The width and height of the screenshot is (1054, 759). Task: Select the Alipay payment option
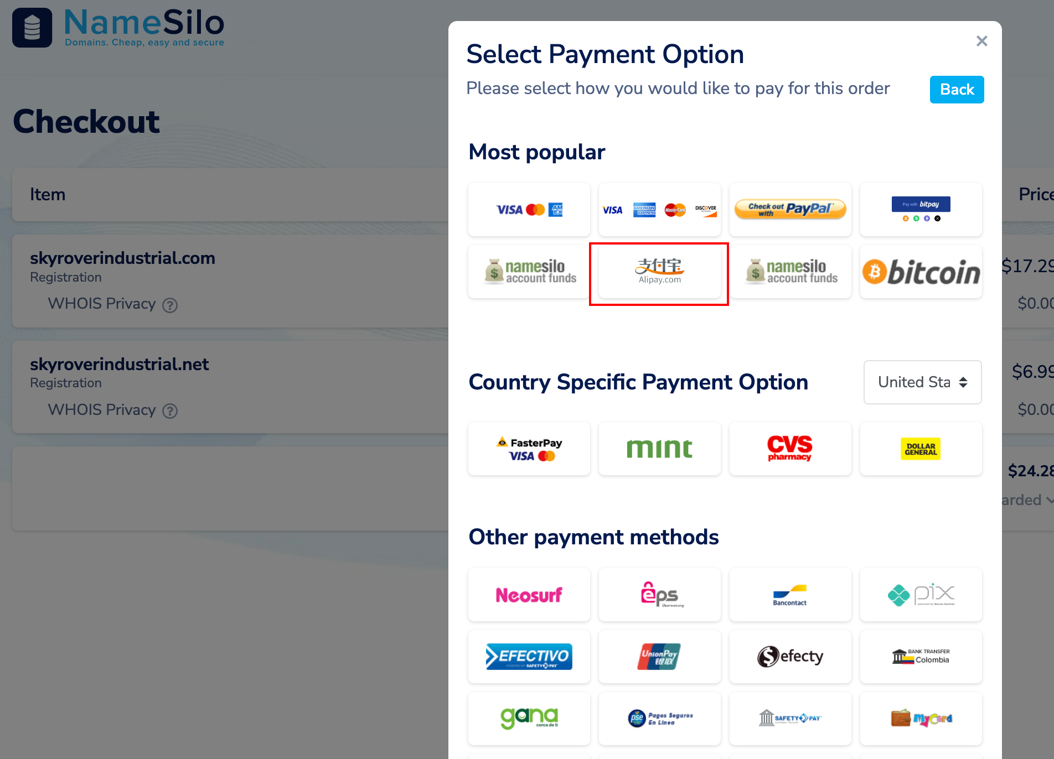[x=659, y=272]
